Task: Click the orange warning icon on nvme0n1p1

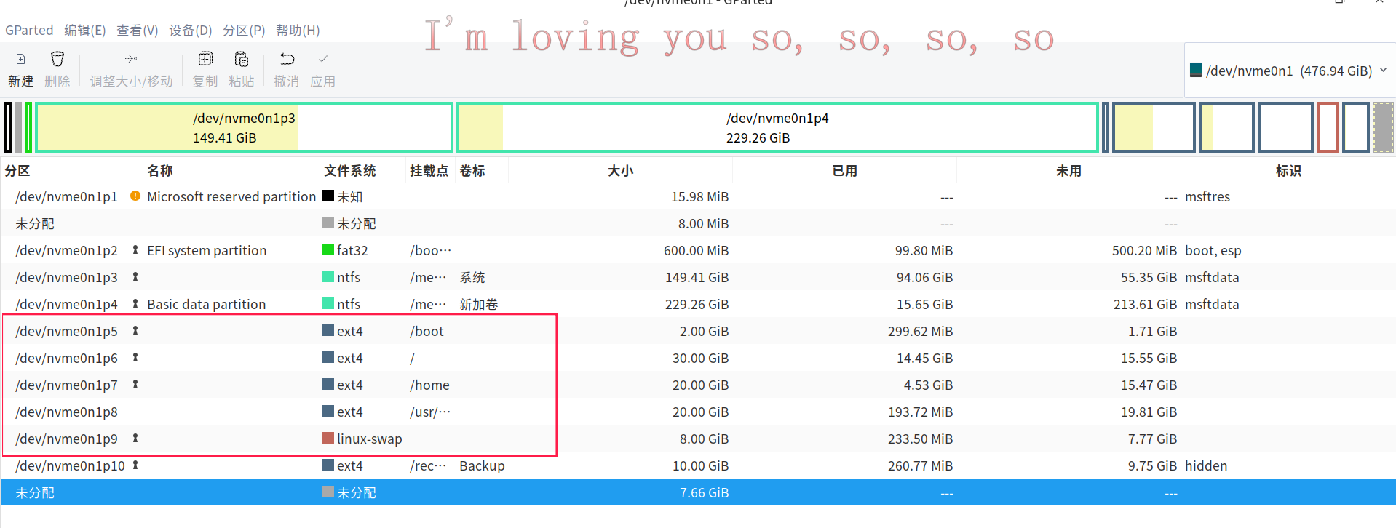Action: point(135,196)
